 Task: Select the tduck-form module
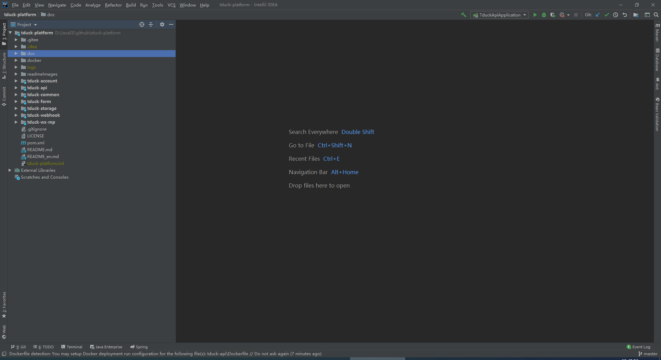[x=39, y=101]
